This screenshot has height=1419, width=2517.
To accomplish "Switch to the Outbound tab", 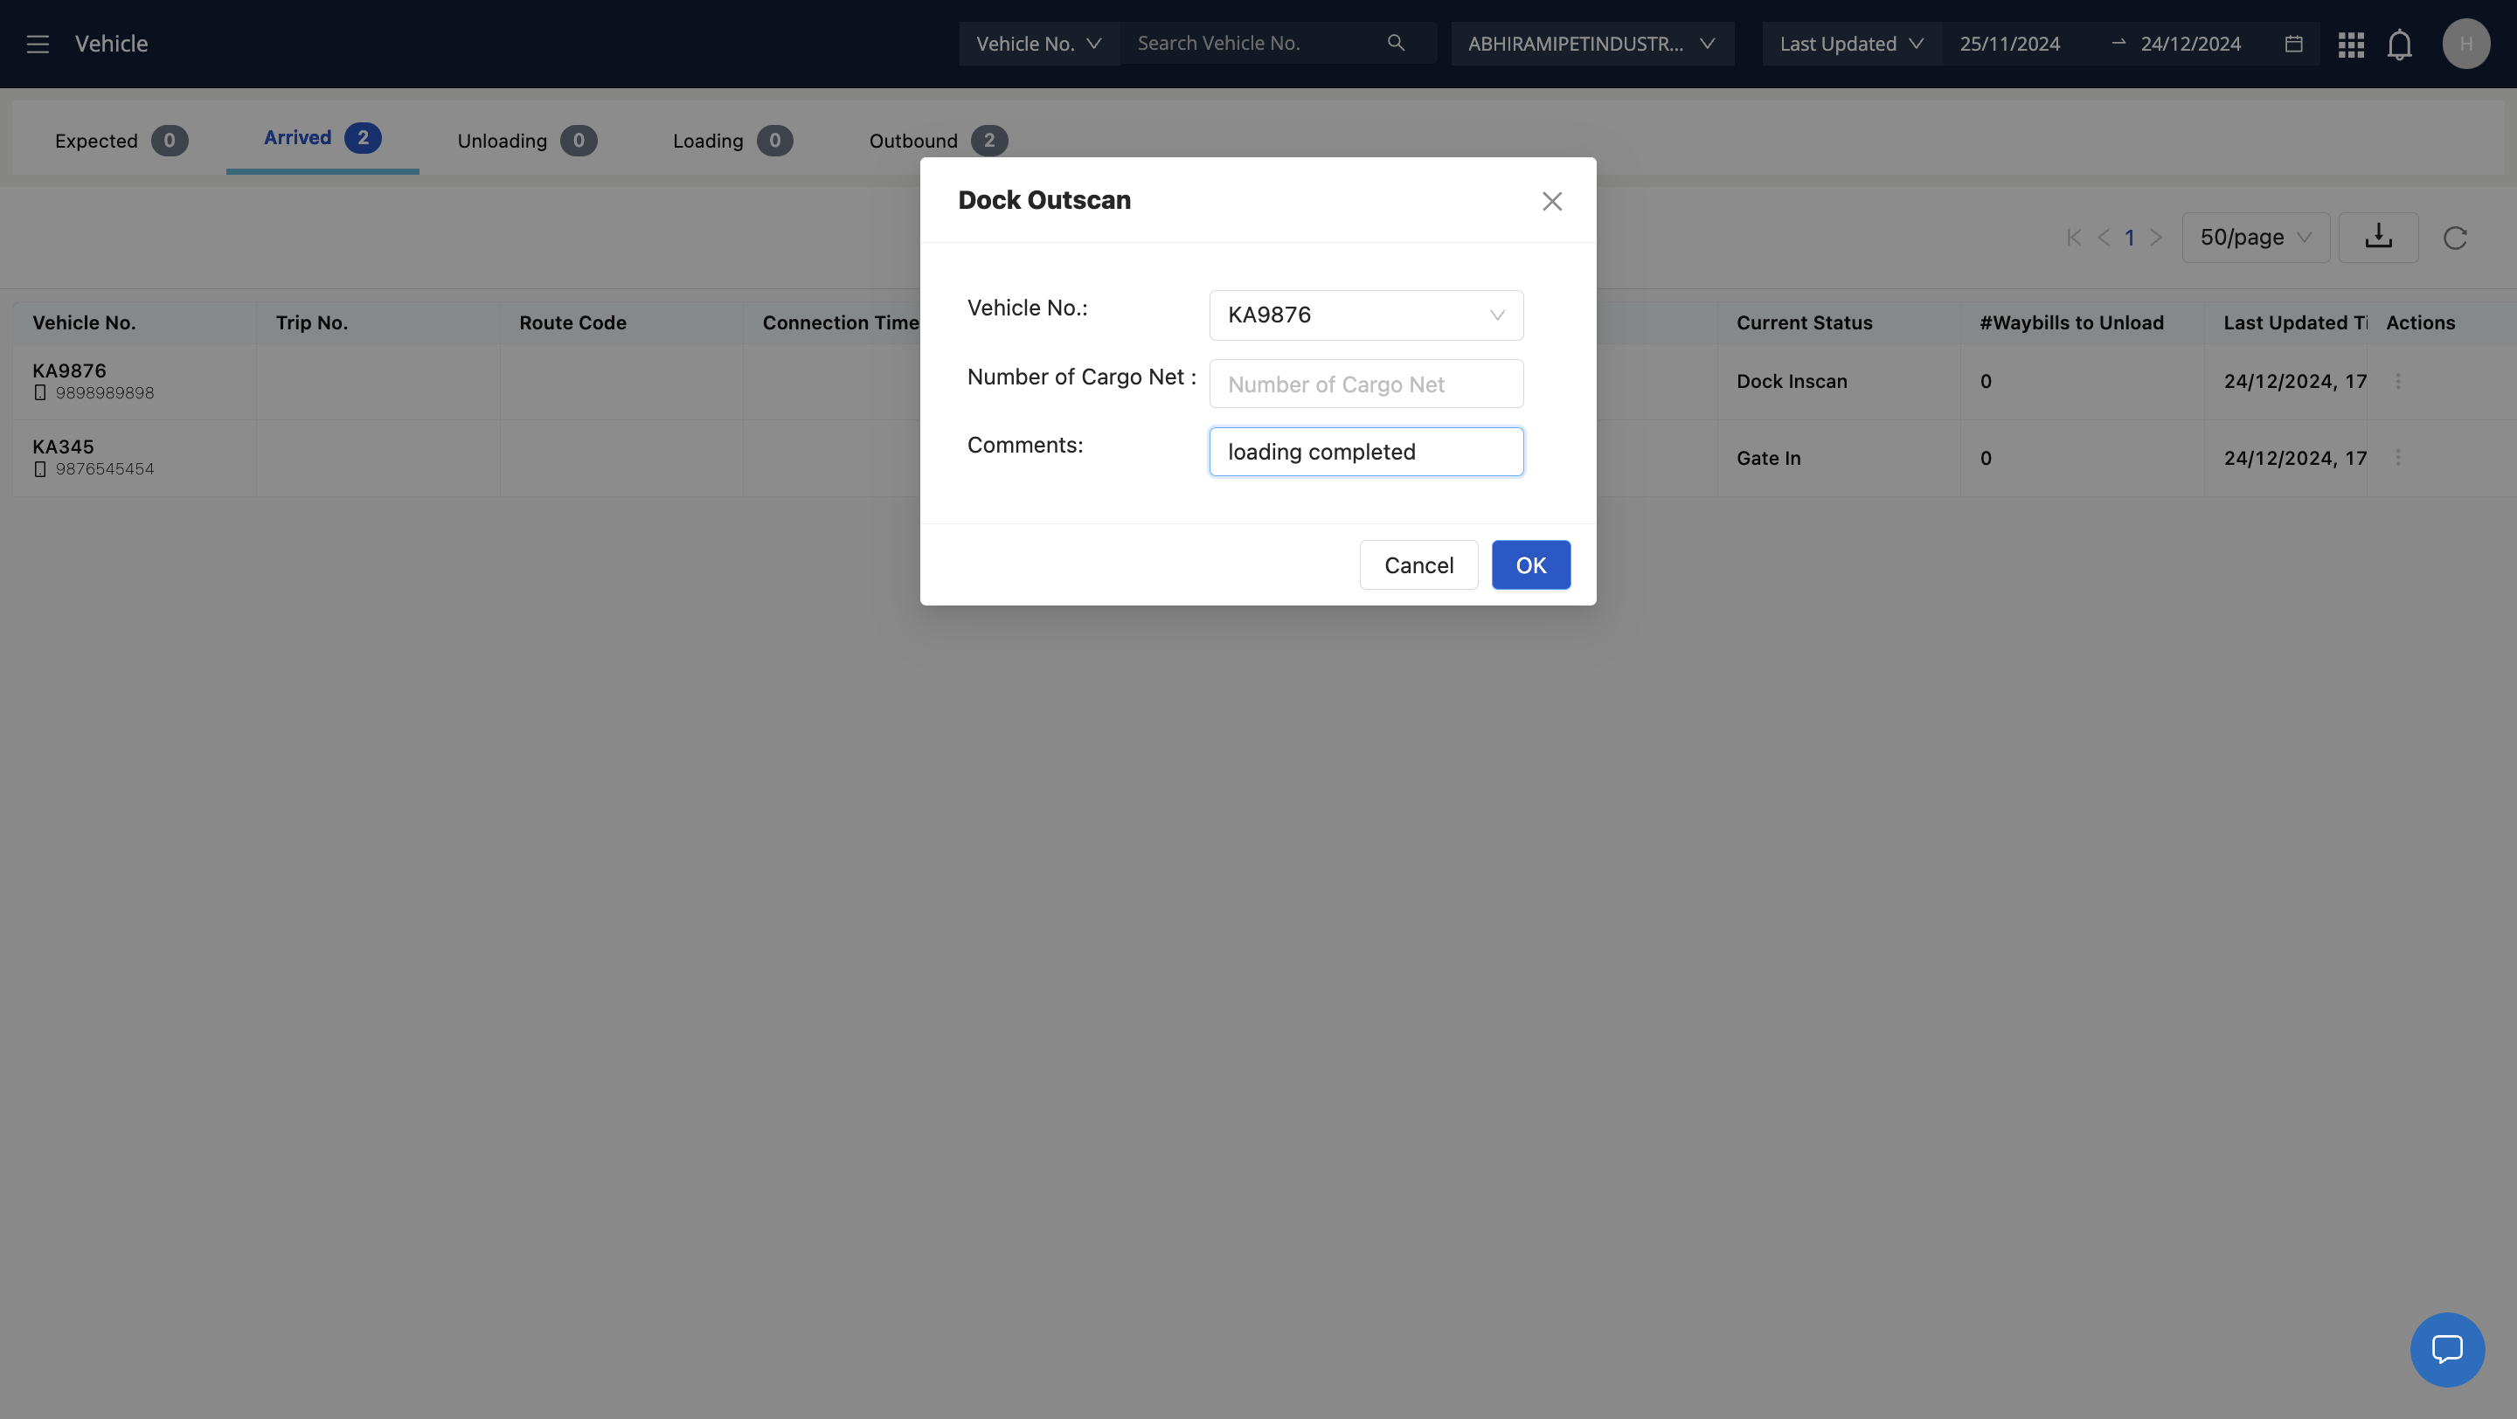I will pos(938,141).
